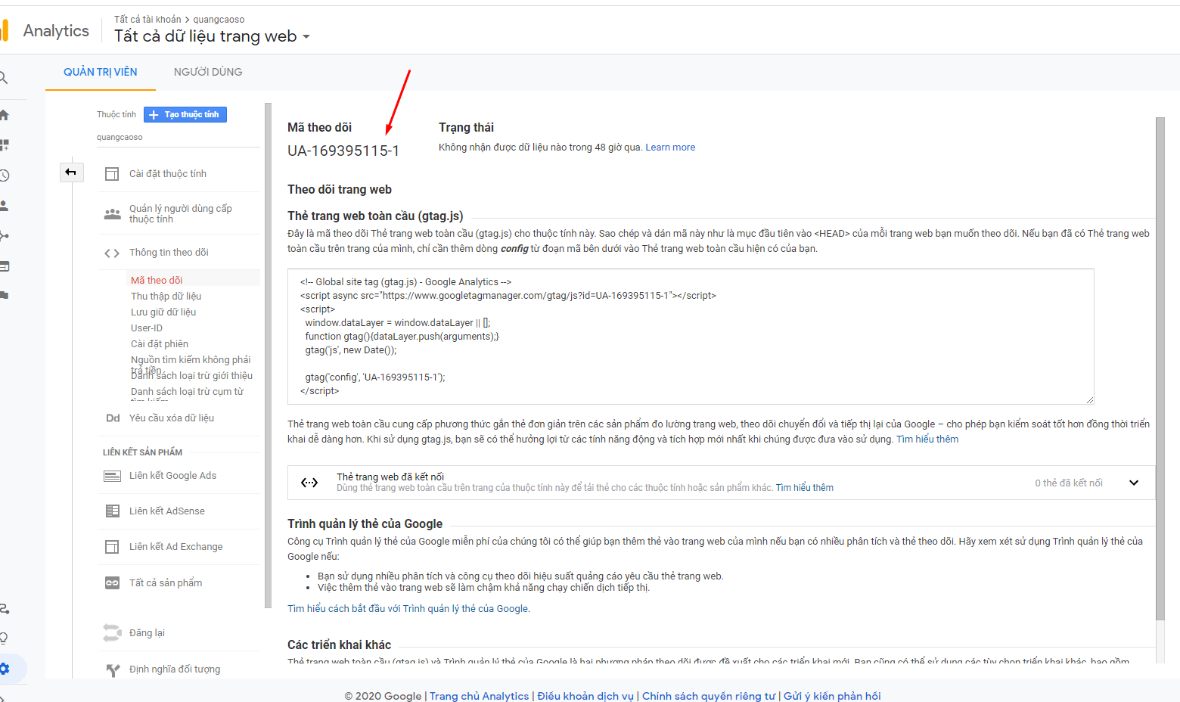Image resolution: width=1180 pixels, height=702 pixels.
Task: Switch to the NGƯỜI DÙNG tab
Action: 208,73
